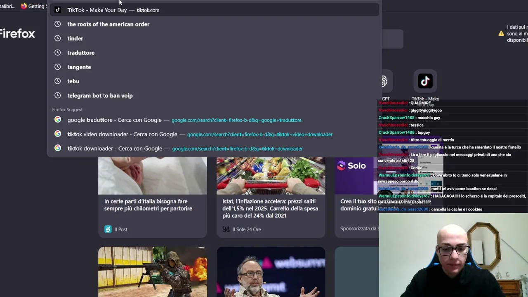The width and height of the screenshot is (528, 297).
Task: Open TikTok - Make Your Day suggestion
Action: click(x=214, y=10)
